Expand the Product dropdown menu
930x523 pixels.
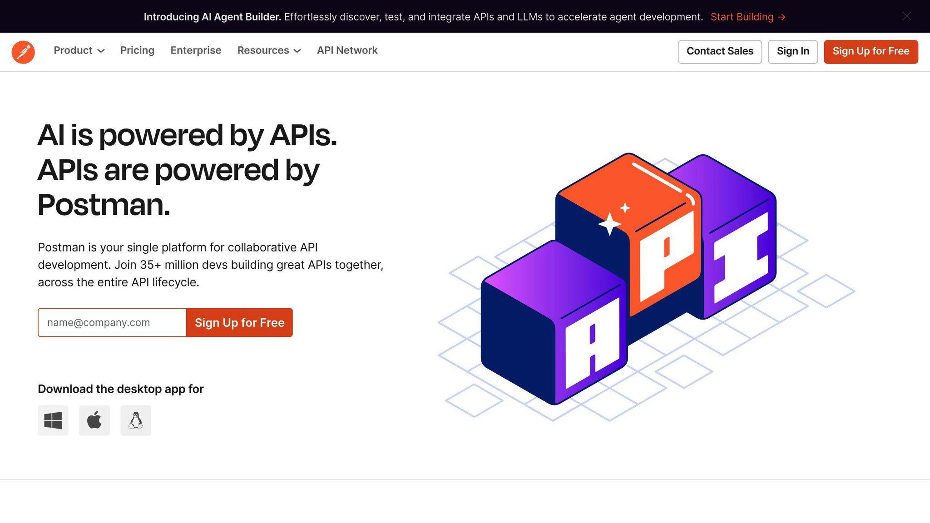pyautogui.click(x=73, y=50)
